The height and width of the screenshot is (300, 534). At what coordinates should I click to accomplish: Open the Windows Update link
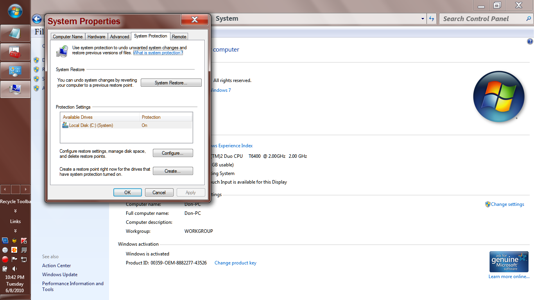[x=60, y=274]
